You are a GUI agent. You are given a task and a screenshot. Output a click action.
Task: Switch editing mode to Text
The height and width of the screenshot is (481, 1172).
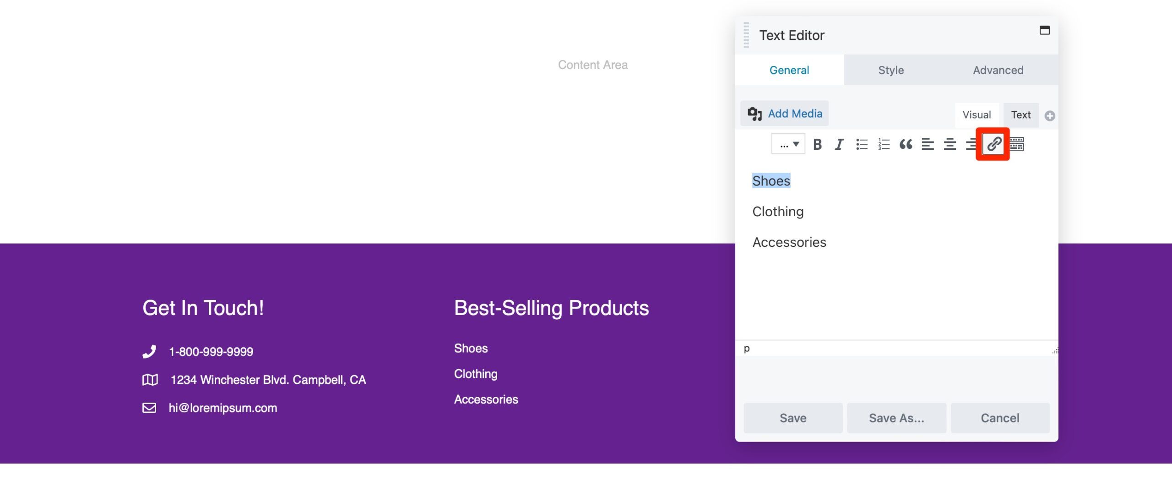1021,115
